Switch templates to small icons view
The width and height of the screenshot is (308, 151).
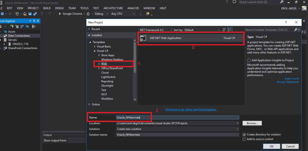pos(224,30)
